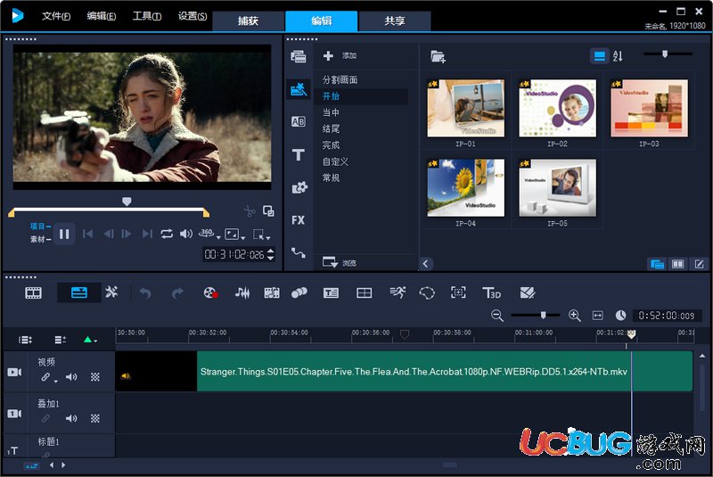This screenshot has height=477, width=713.
Task: Switch to the 共享 Share tab
Action: click(x=395, y=21)
